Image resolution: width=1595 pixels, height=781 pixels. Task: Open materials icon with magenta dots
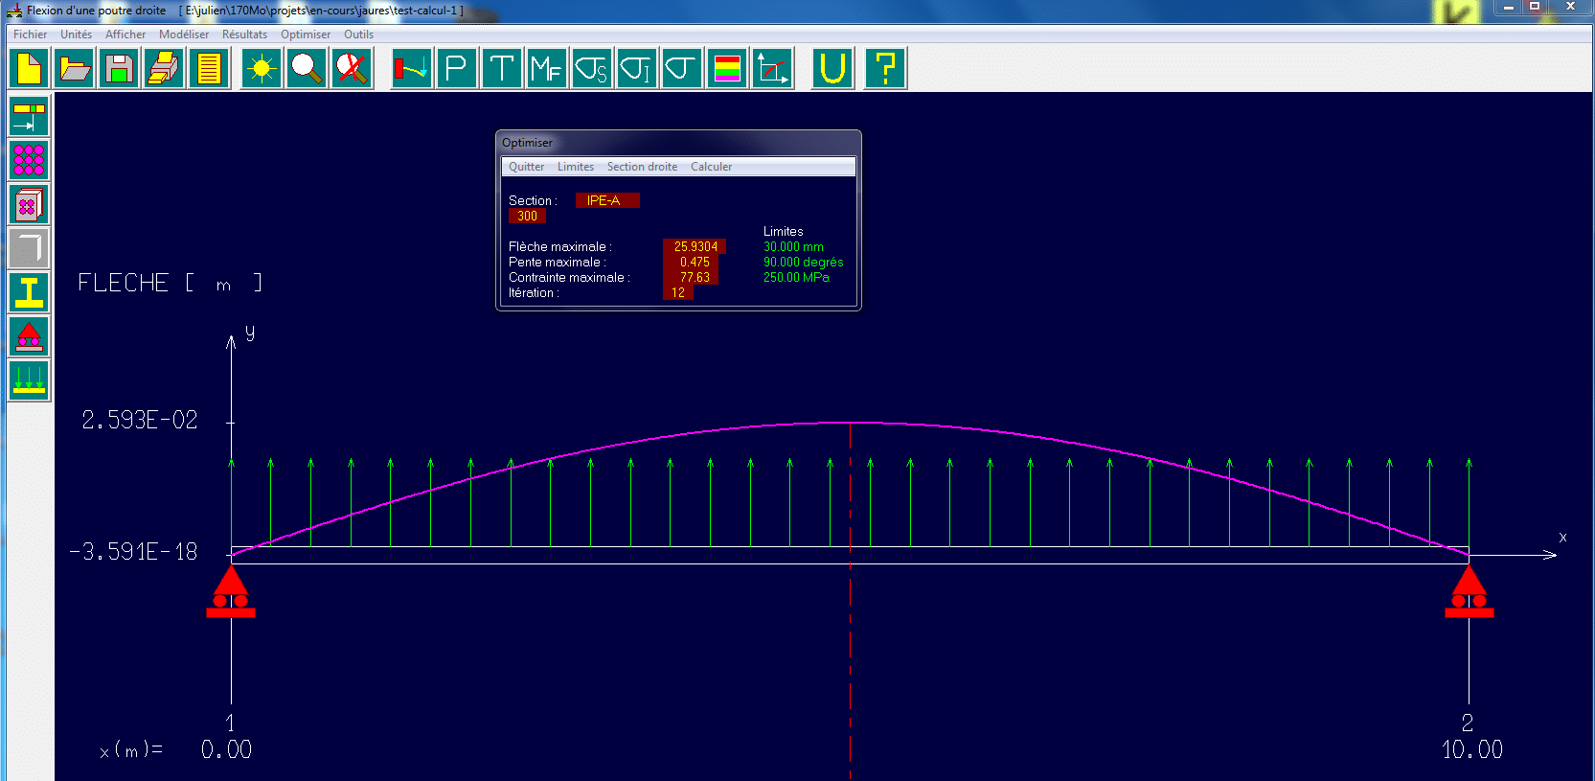point(29,161)
